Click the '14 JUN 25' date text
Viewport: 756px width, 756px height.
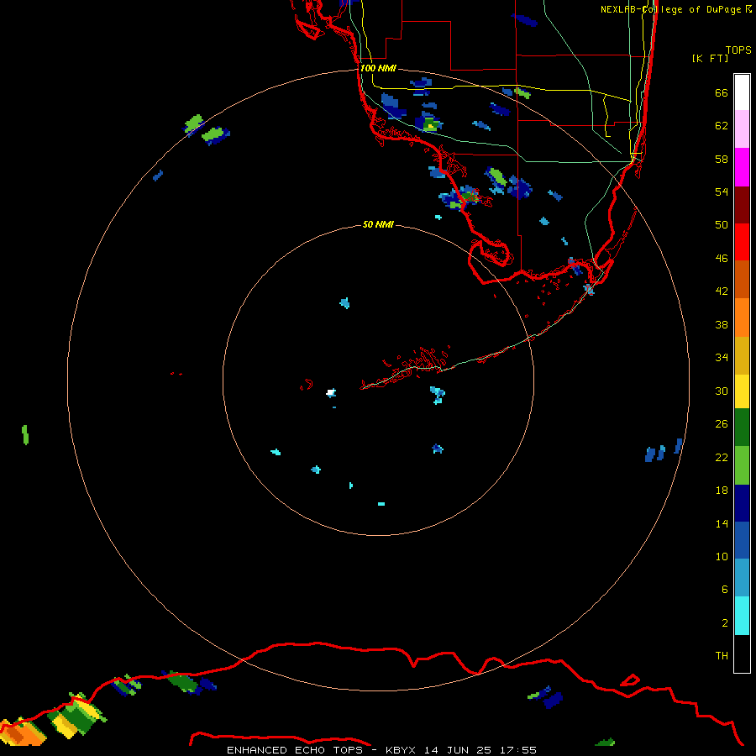(x=458, y=750)
